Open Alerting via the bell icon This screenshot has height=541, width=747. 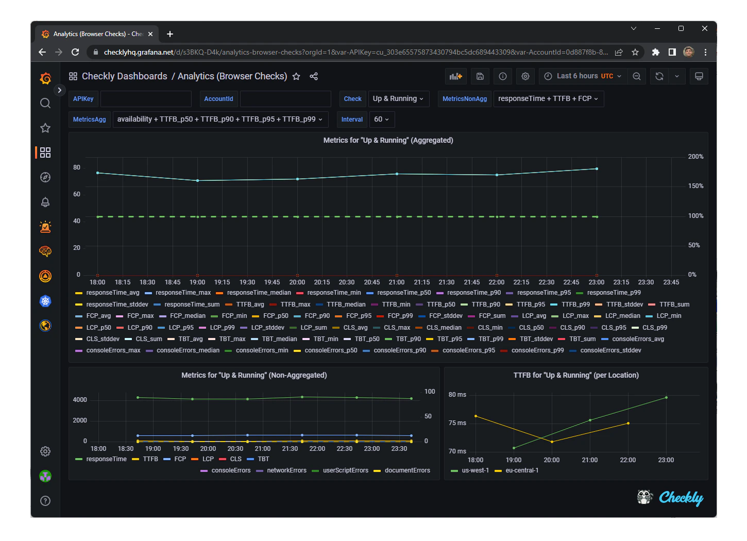(x=45, y=201)
